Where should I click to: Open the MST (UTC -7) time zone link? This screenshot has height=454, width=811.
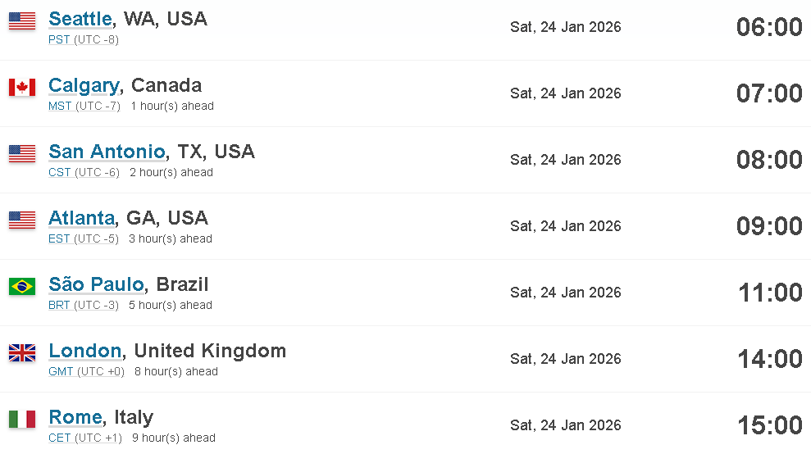[84, 106]
